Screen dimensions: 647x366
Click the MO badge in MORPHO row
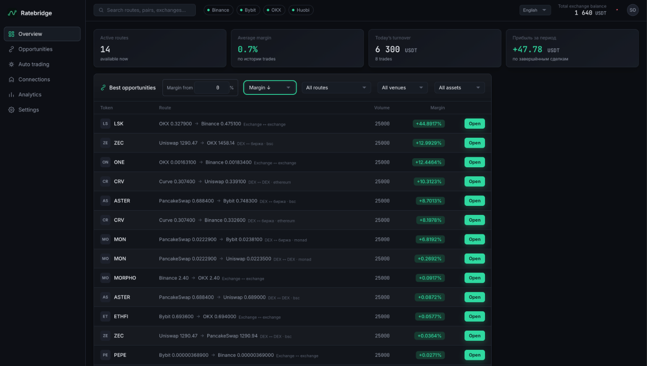pos(105,278)
